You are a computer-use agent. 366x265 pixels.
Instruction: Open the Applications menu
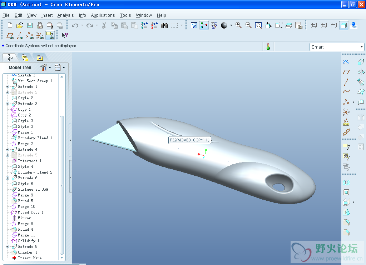click(103, 15)
